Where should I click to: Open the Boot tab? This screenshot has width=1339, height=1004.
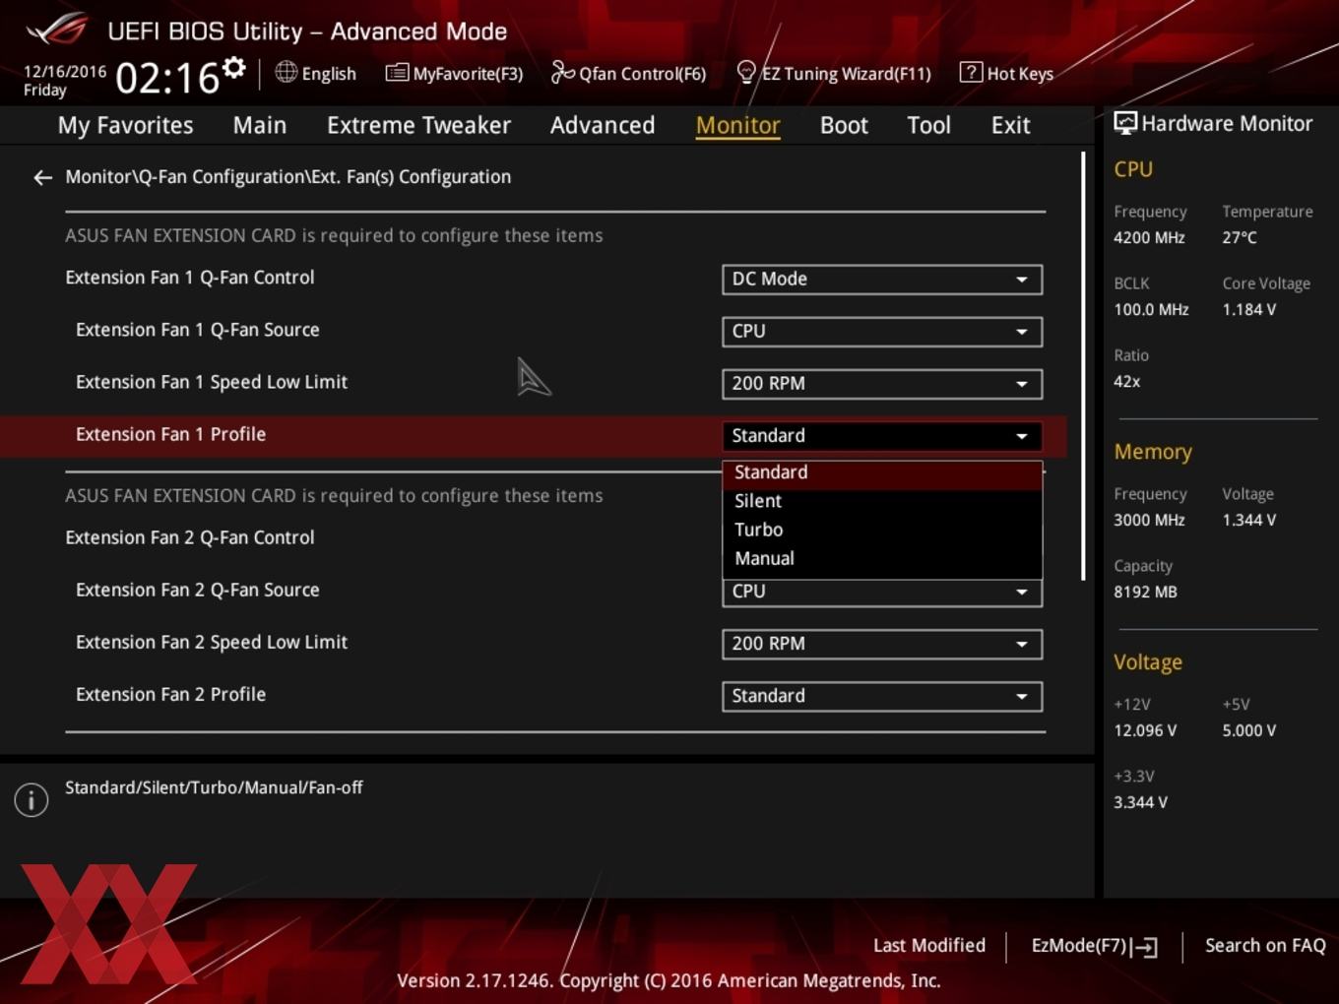click(x=844, y=125)
